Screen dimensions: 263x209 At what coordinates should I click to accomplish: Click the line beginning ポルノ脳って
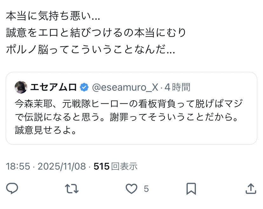[x=91, y=50]
